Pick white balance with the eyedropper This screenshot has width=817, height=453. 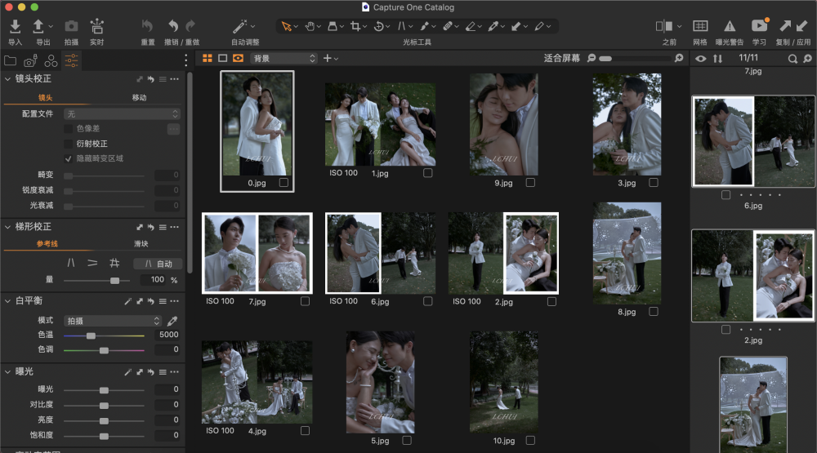coord(172,321)
